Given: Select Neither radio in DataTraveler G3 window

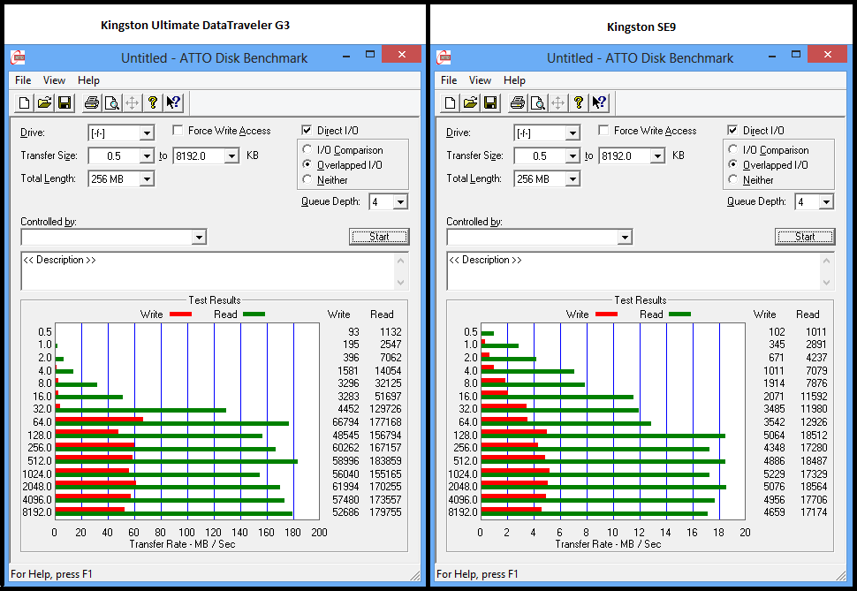Looking at the screenshot, I should 307,179.
